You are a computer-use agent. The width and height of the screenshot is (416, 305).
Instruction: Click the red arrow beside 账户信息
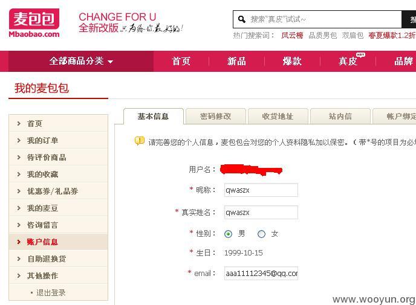(x=19, y=242)
